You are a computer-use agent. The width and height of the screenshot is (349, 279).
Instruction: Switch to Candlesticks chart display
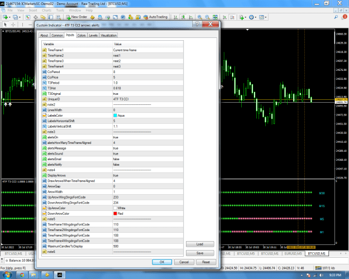[183, 17]
